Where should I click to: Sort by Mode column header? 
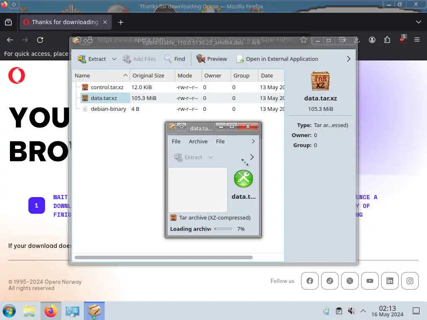(x=188, y=76)
